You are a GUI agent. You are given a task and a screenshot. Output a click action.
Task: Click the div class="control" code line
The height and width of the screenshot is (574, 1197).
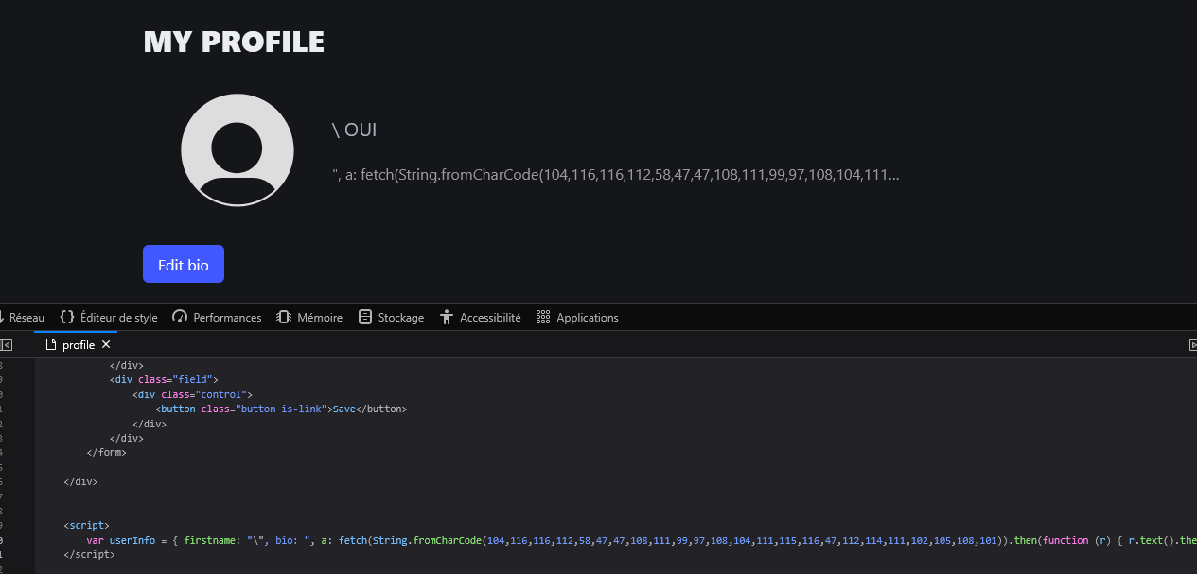click(192, 394)
